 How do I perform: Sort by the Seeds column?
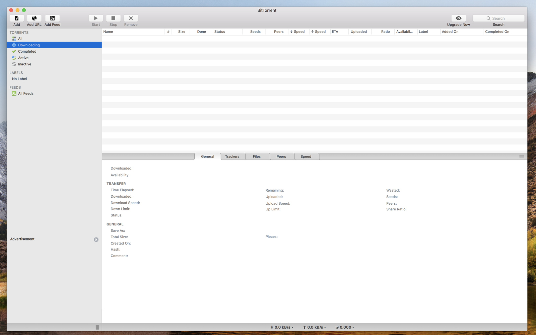point(254,31)
